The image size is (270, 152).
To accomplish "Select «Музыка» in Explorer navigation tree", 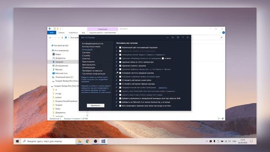I will click(59, 69).
